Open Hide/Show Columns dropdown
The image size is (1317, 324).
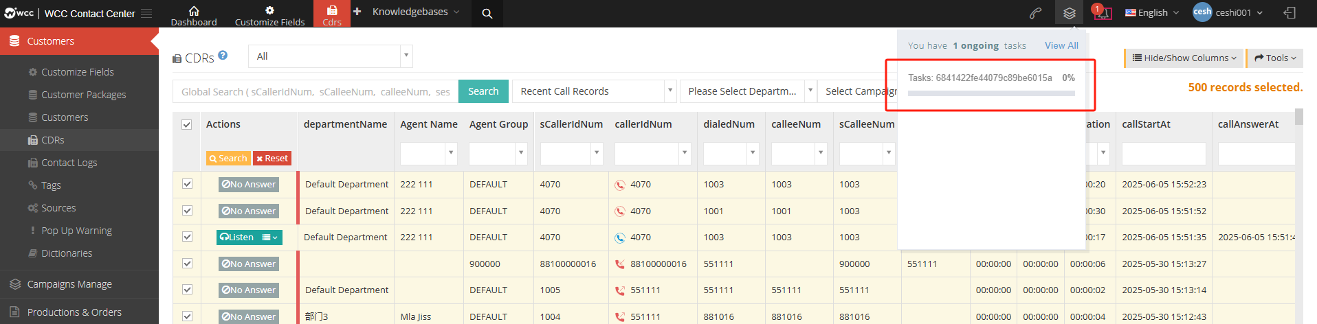(1184, 58)
